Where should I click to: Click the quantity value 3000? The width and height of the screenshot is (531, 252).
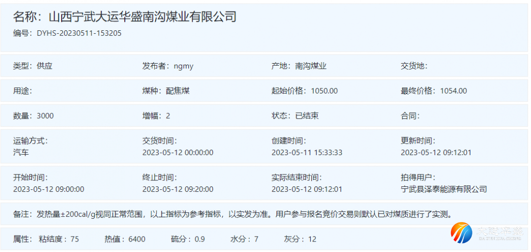45,116
